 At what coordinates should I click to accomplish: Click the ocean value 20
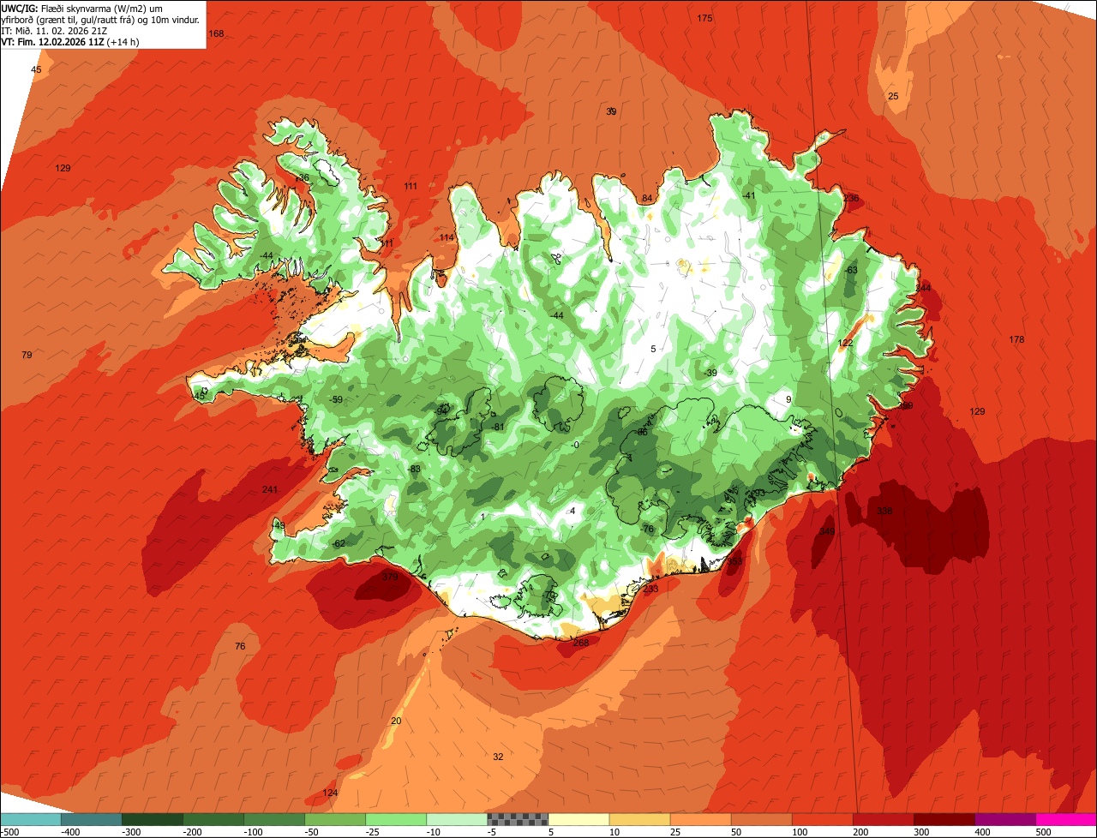pos(396,721)
